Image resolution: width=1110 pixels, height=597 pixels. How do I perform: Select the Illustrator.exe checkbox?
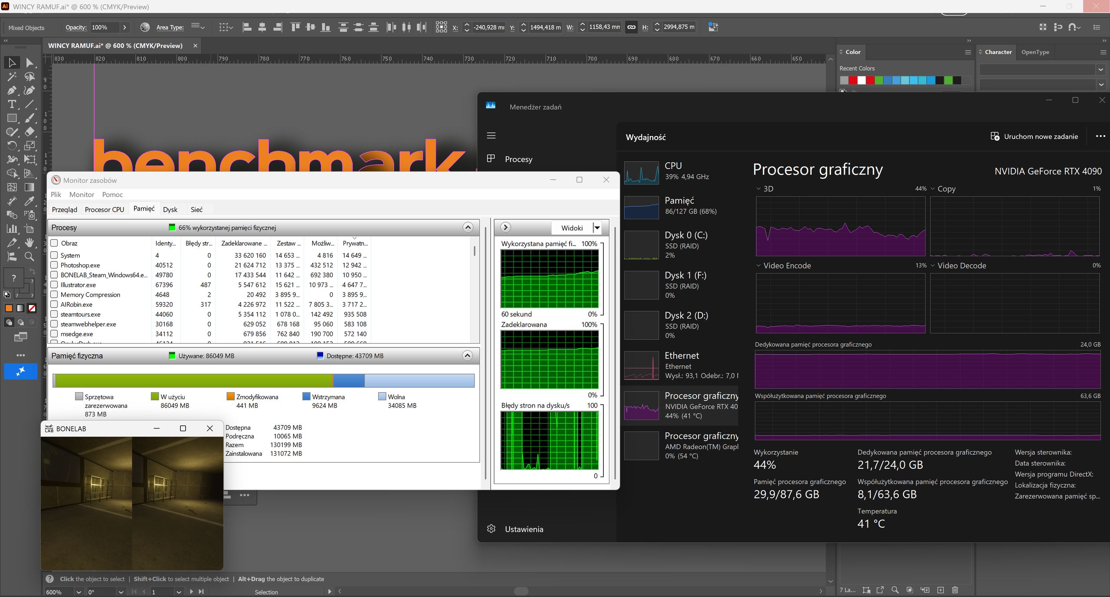tap(54, 285)
